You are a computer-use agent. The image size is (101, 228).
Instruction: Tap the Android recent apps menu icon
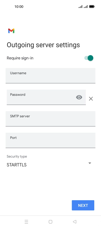tap(26, 222)
